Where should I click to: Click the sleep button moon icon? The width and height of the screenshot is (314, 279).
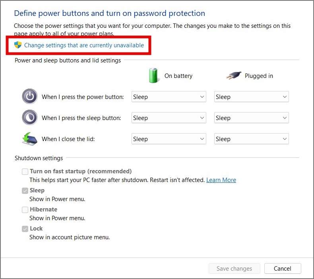coord(29,118)
